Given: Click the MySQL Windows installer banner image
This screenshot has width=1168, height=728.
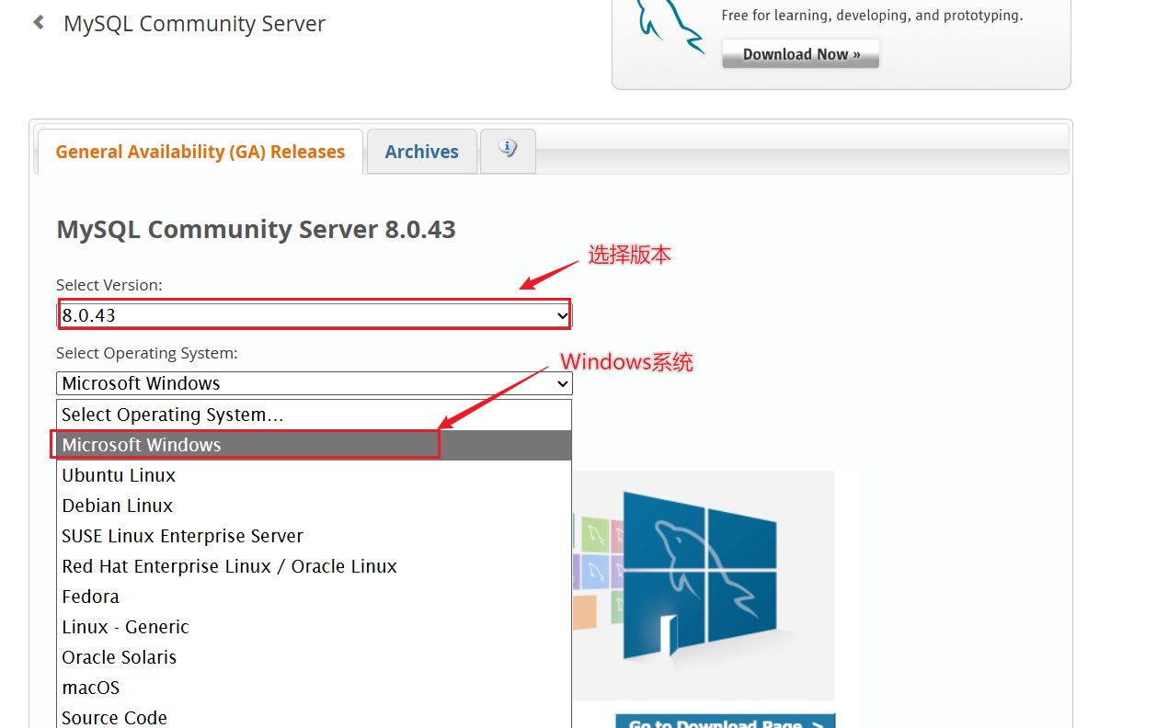Looking at the screenshot, I should (704, 586).
